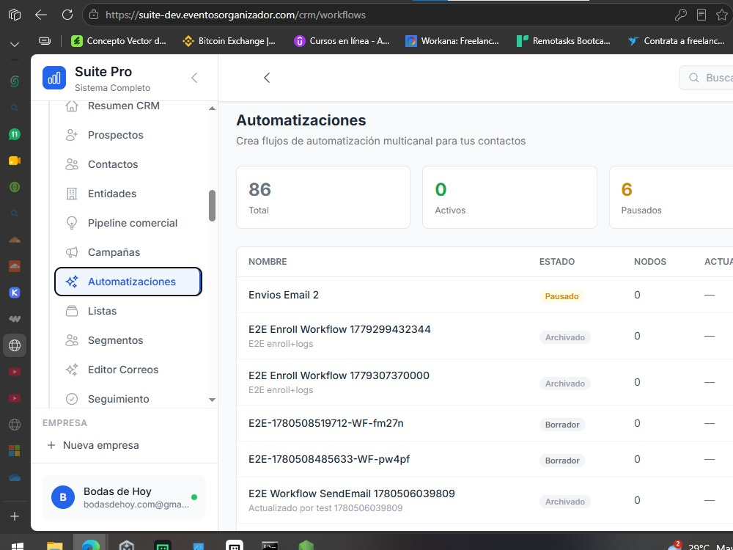Open the Bodas de Hoy account card

[125, 497]
